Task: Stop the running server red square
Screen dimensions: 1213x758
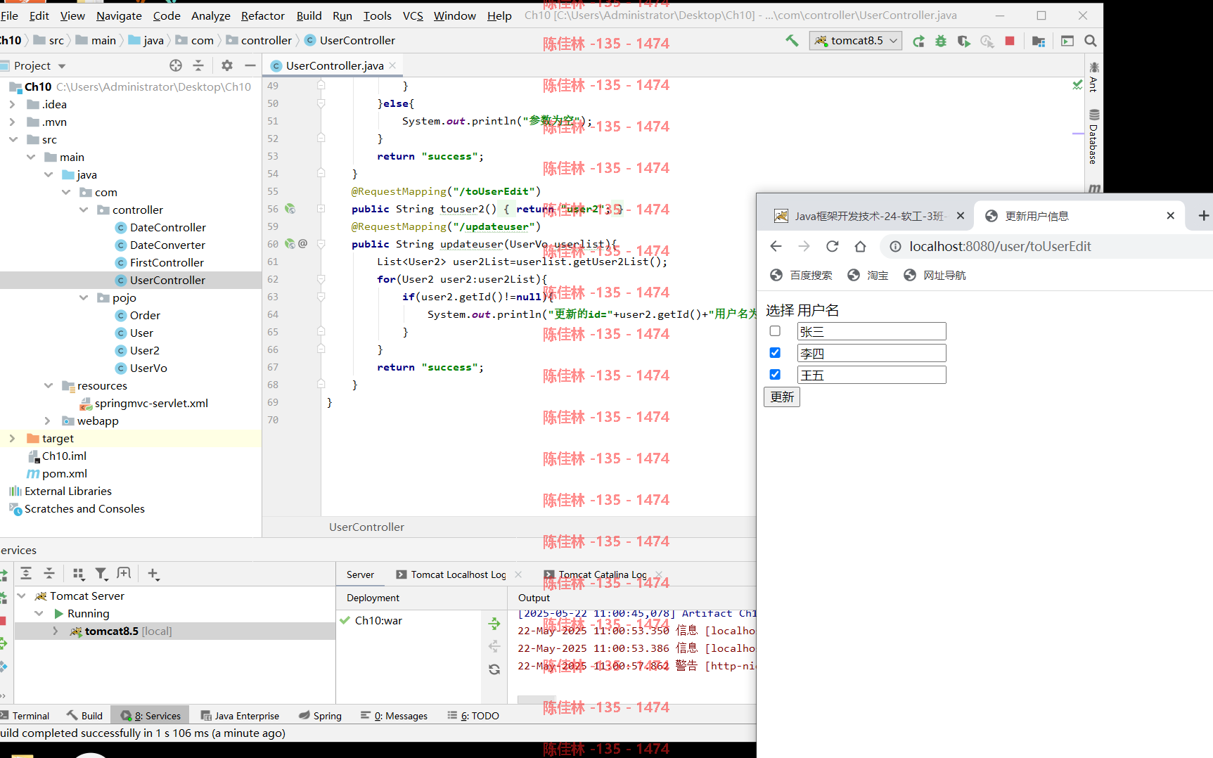Action: (1010, 41)
